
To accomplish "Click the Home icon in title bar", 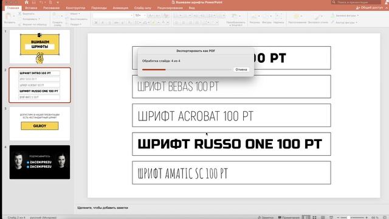I will click(x=27, y=2).
